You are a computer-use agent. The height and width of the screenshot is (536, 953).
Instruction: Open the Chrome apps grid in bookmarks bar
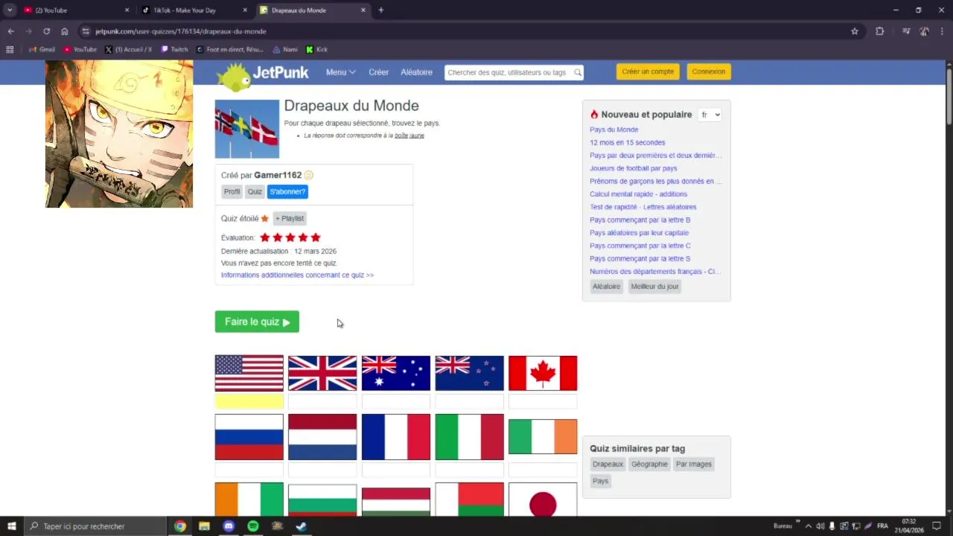point(10,50)
